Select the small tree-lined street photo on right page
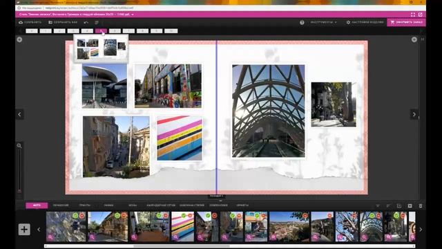Viewport: 442px width, 249px height. point(334,104)
